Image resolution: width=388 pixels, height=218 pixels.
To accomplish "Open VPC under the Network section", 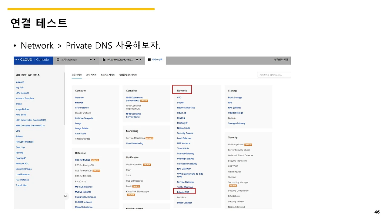I will coord(179,97).
